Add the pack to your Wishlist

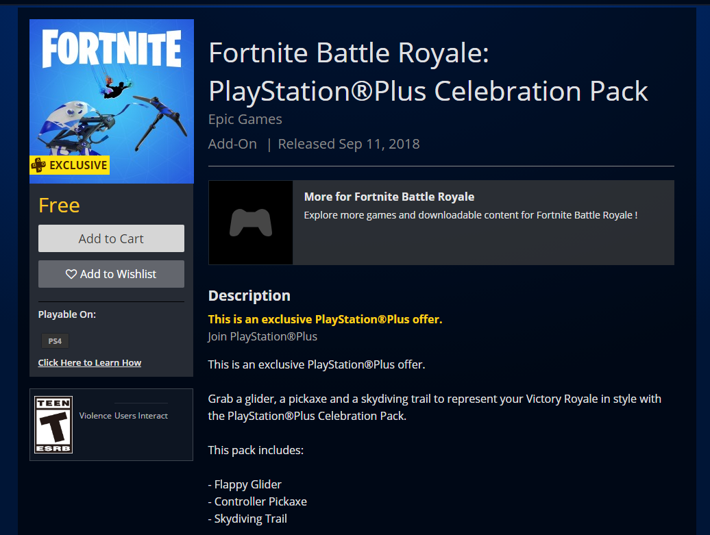112,274
